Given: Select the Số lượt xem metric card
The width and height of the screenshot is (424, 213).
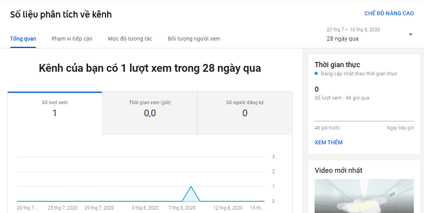Looking at the screenshot, I should pyautogui.click(x=55, y=113).
